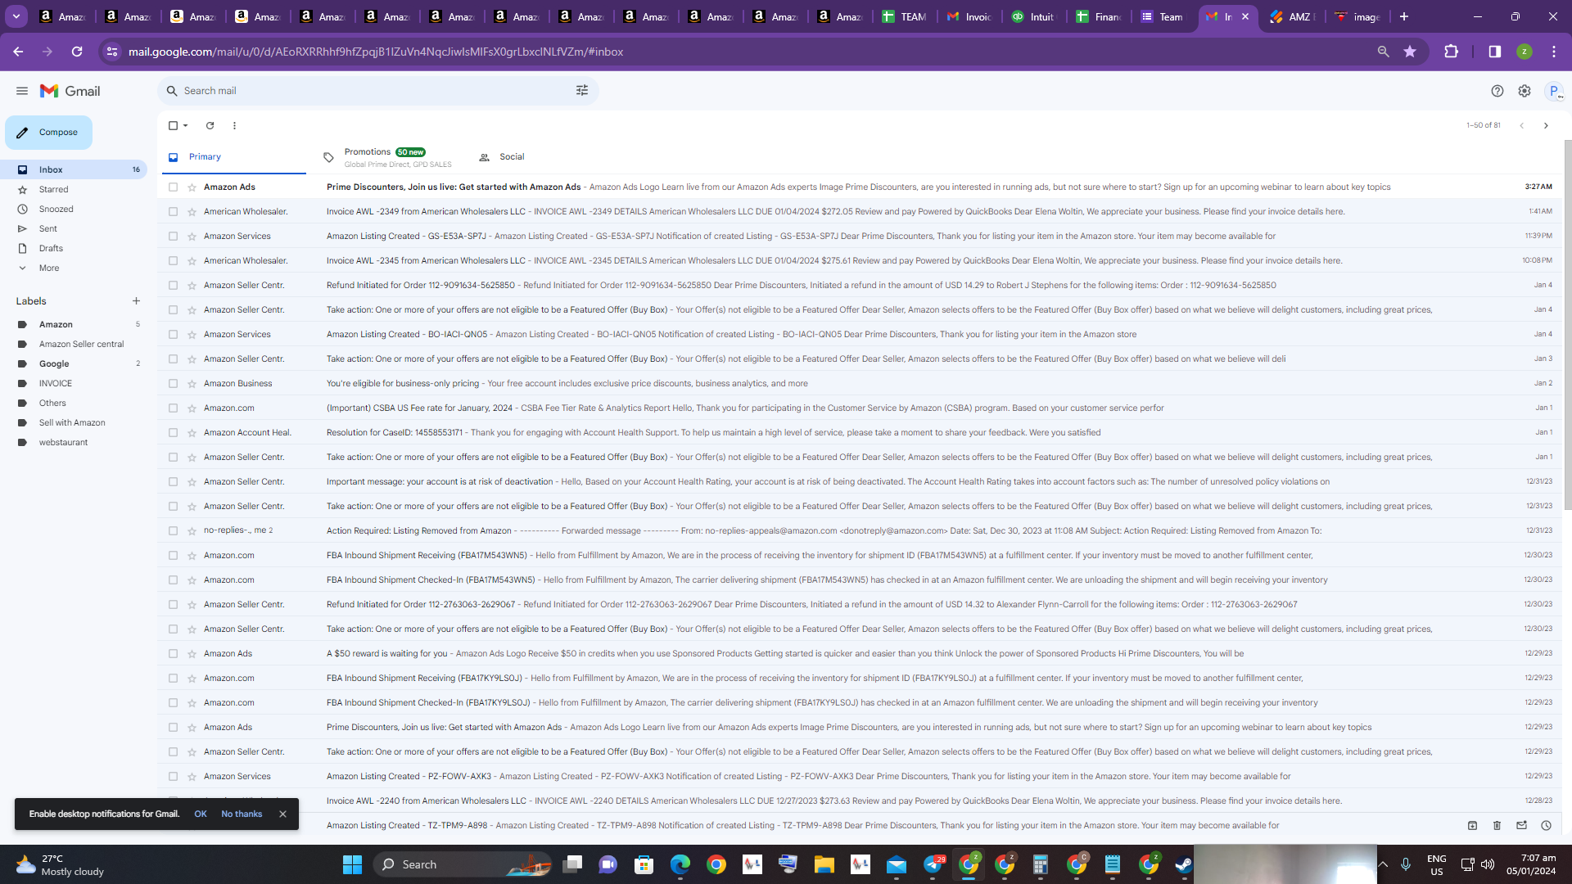Open the select dropdown arrow beside checkbox

coord(186,125)
